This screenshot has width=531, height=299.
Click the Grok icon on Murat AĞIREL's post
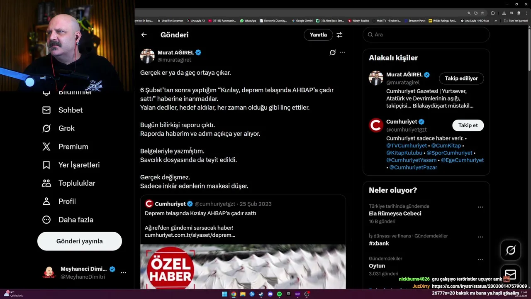click(332, 52)
